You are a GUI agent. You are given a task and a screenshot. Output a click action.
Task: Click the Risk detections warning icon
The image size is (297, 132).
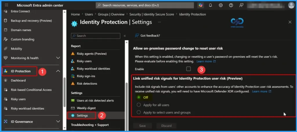click(x=73, y=84)
